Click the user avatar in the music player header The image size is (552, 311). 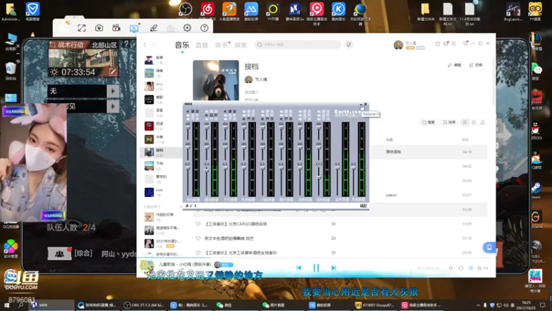pyautogui.click(x=398, y=45)
